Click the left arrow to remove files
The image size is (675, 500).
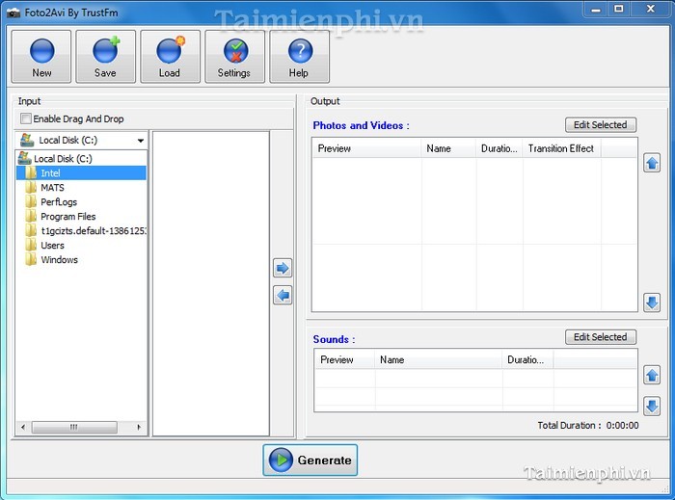pyautogui.click(x=283, y=296)
